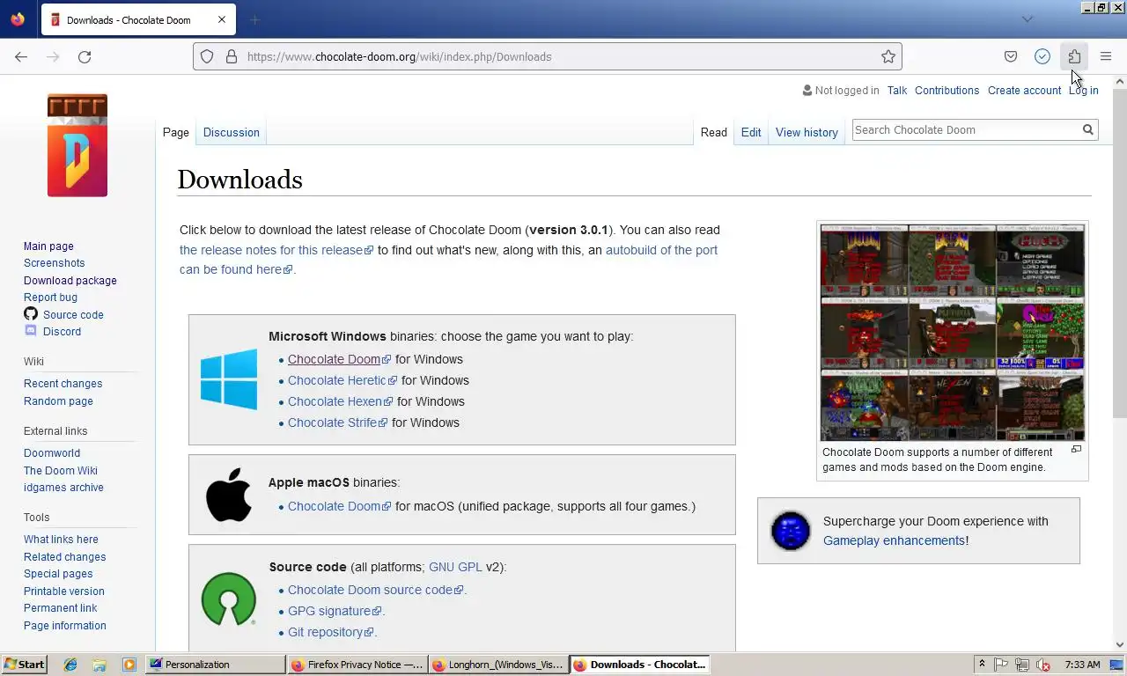The width and height of the screenshot is (1127, 676).
Task: Open the Doomworld external link
Action: [x=52, y=453]
